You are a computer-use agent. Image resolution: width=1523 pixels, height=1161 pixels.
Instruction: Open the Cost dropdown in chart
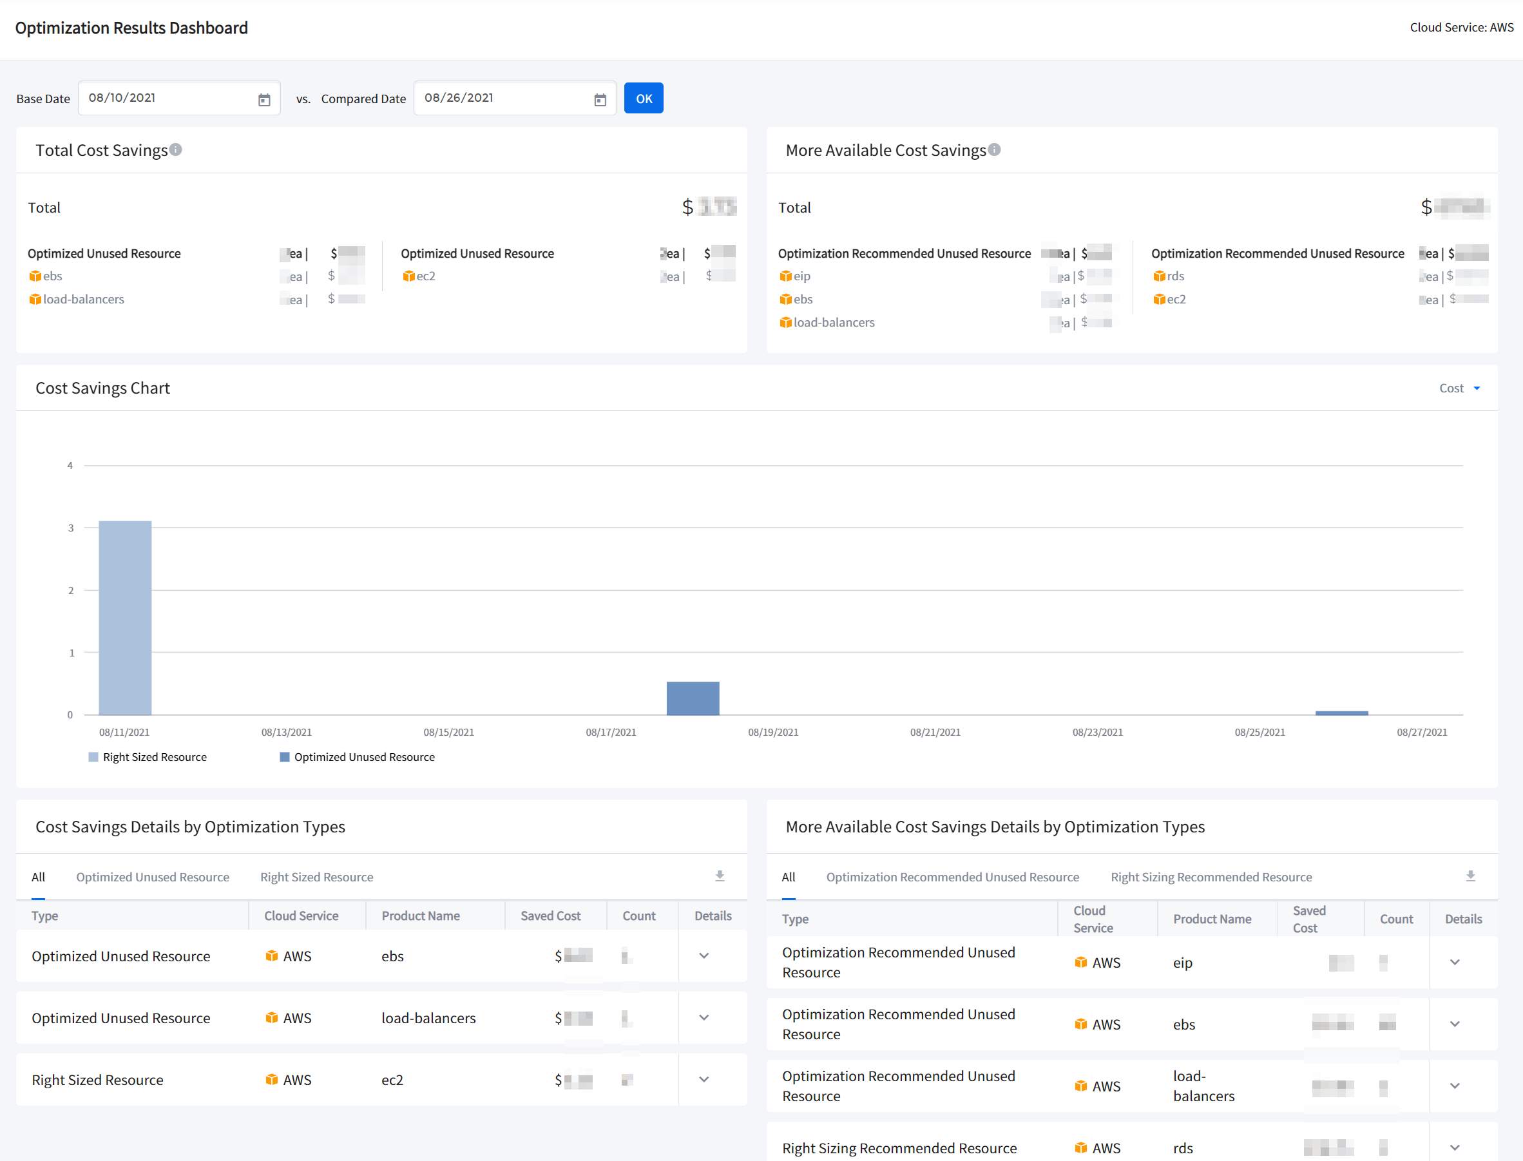pyautogui.click(x=1459, y=388)
